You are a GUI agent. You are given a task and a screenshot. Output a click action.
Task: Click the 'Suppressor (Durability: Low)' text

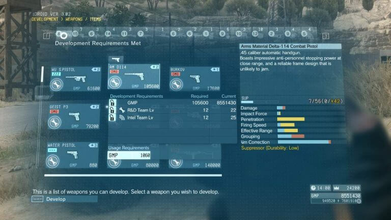270,148
